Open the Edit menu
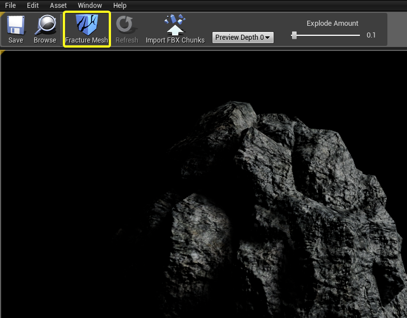Screen dimensions: 407x318 pos(33,5)
